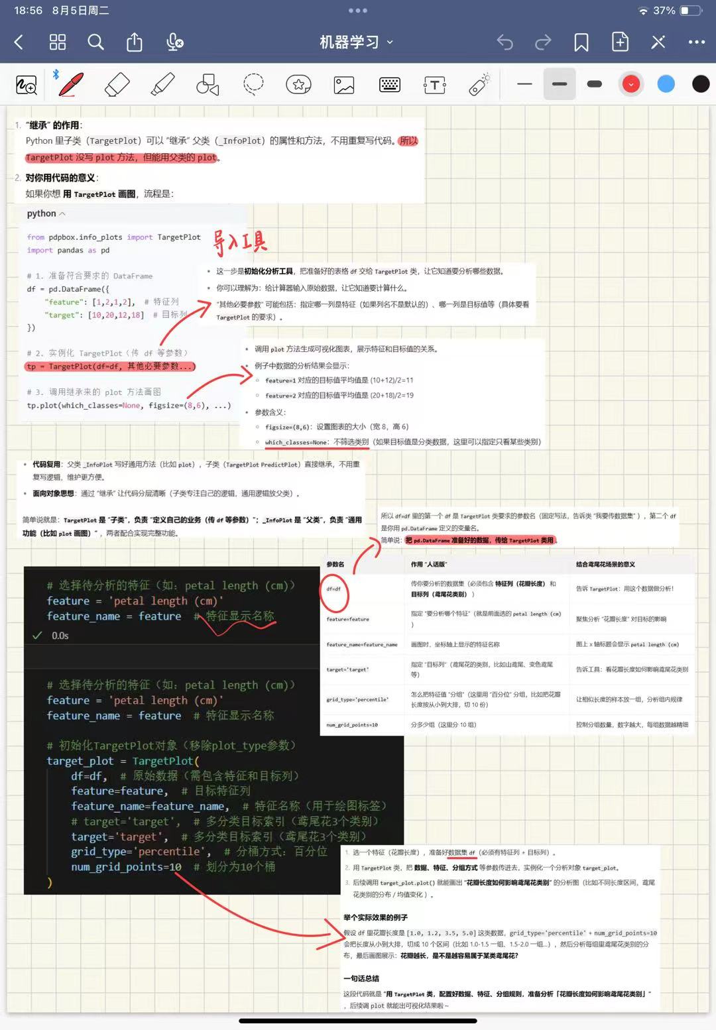Undo the last stroke
The width and height of the screenshot is (716, 1030).
(x=505, y=42)
